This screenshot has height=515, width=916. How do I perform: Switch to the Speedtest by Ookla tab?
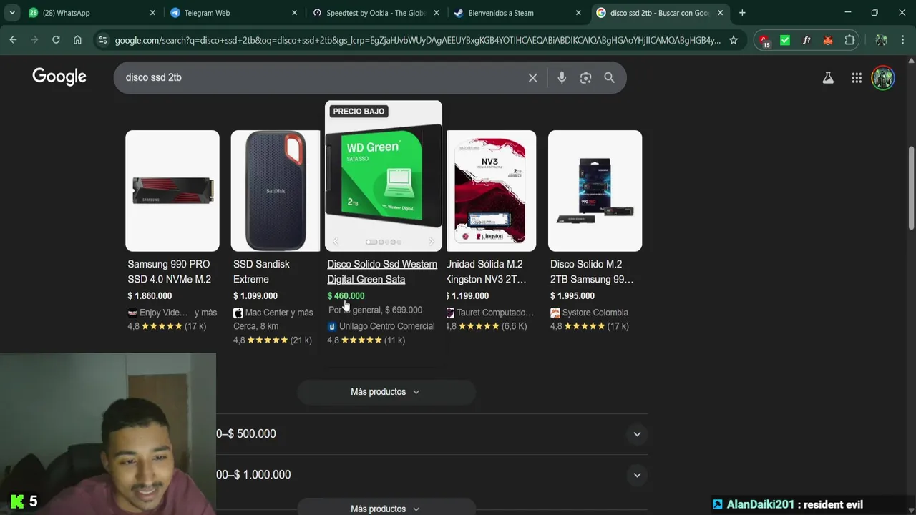tap(375, 13)
